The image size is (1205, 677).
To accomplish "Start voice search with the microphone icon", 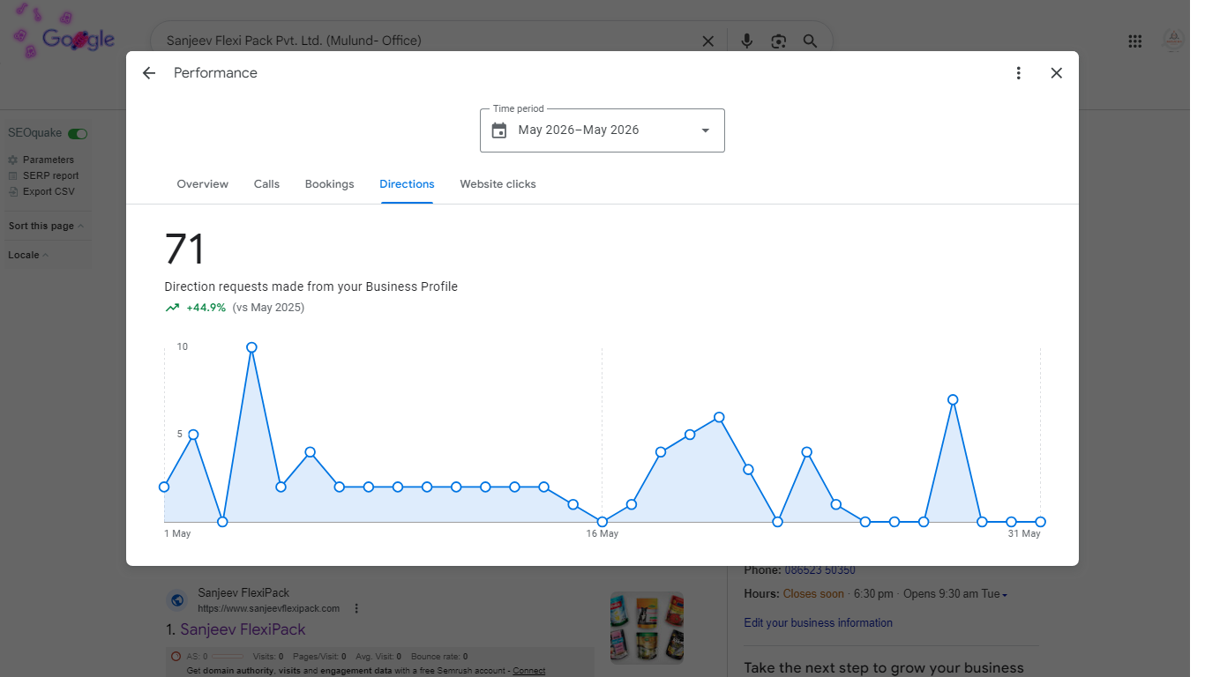I will point(746,41).
